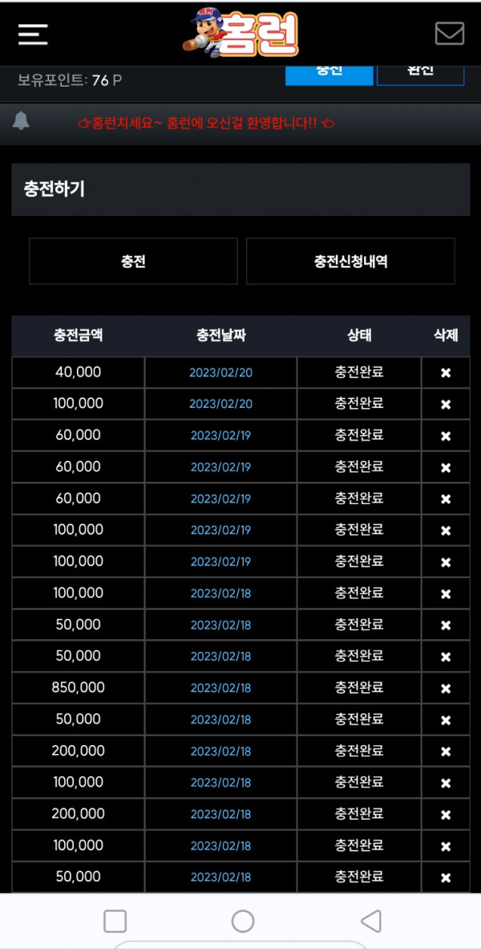Tap the Android recent apps square
481x949 pixels.
[115, 921]
